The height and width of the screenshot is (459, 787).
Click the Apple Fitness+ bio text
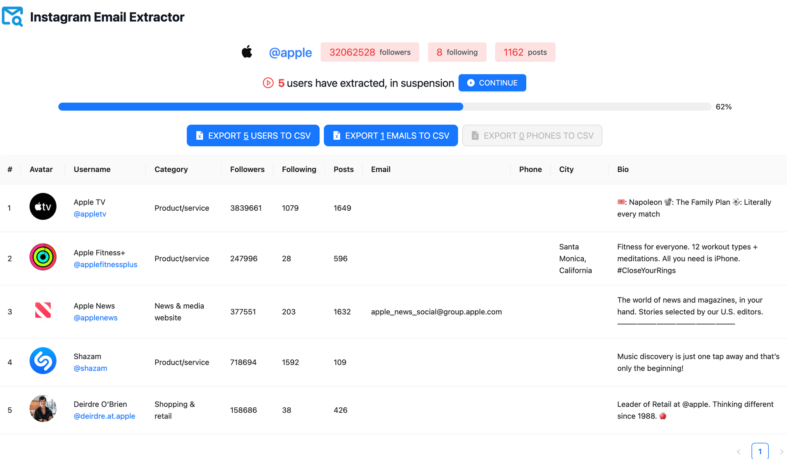(x=687, y=259)
